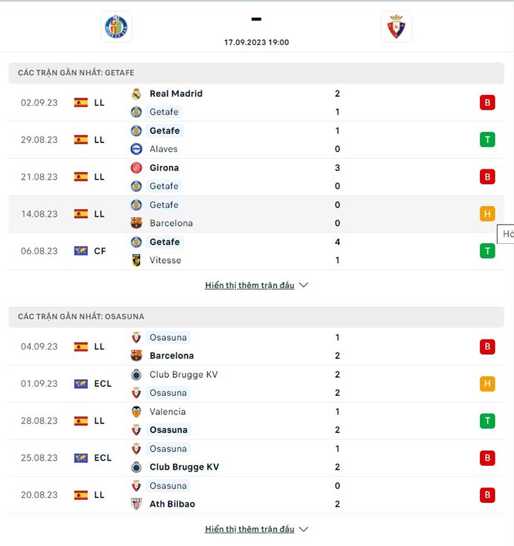This screenshot has height=546, width=514.
Task: Click the Valencia club crest
Action: 137,411
